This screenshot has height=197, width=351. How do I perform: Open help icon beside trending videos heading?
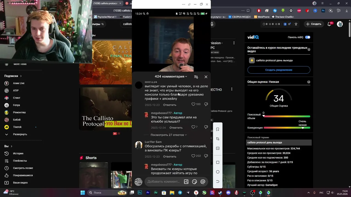click(x=309, y=50)
